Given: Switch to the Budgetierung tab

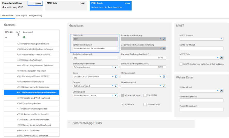Looking at the screenshot, I should pyautogui.click(x=36, y=15).
